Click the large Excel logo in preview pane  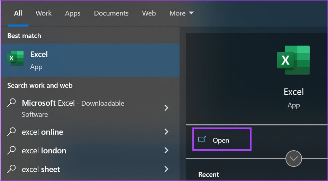tap(293, 60)
